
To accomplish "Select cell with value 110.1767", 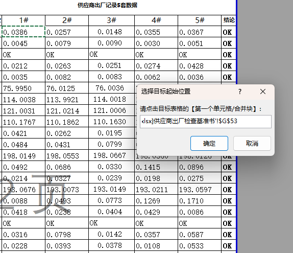I will pyautogui.click(x=23, y=122).
